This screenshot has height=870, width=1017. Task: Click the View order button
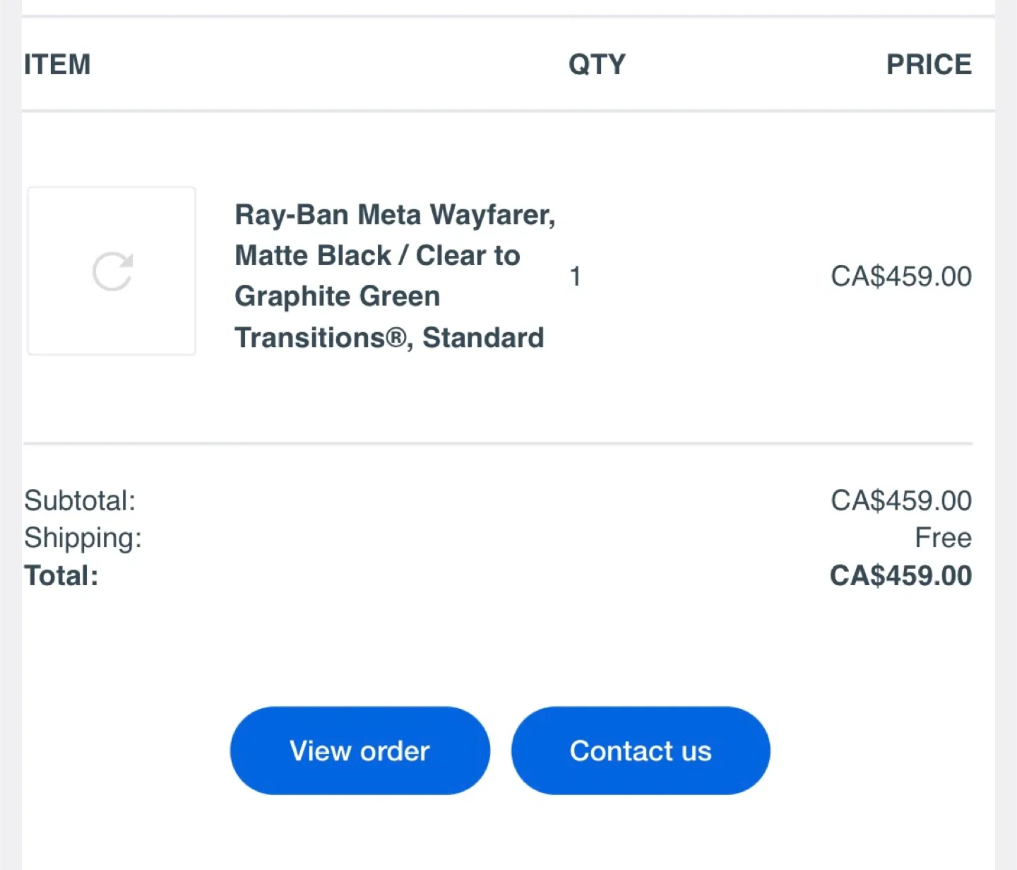(359, 751)
